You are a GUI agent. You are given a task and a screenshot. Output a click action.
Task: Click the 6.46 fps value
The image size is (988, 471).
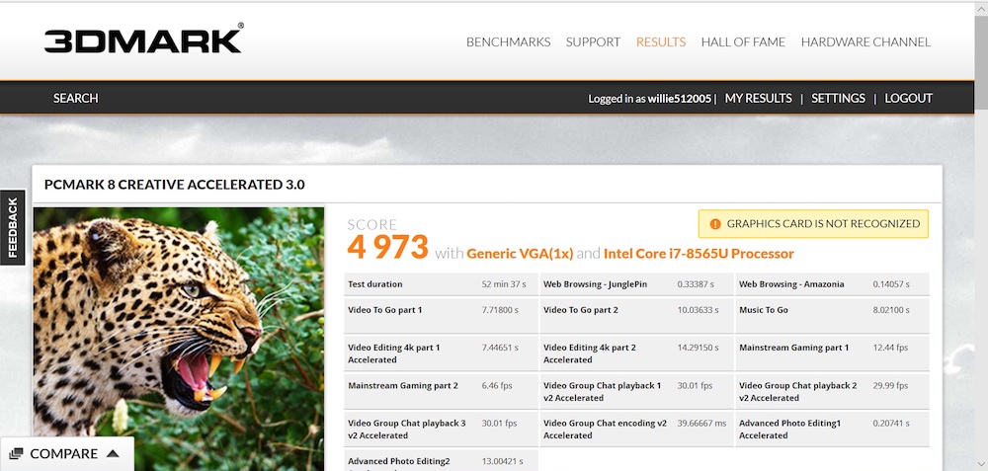[x=497, y=385]
